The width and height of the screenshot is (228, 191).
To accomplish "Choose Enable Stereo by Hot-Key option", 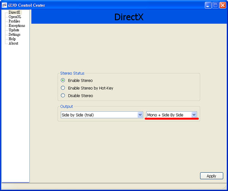I will (63, 88).
